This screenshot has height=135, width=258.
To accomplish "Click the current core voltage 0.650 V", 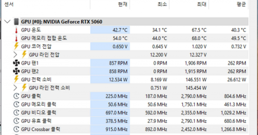I will pos(120,46).
